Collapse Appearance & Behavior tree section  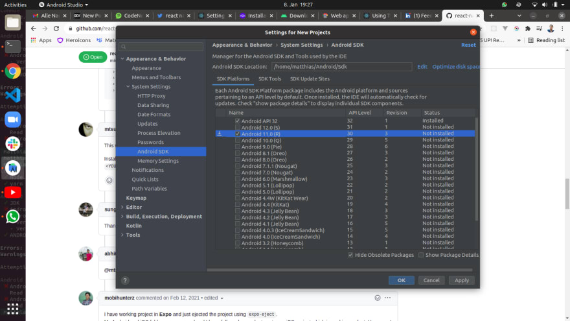pos(122,58)
